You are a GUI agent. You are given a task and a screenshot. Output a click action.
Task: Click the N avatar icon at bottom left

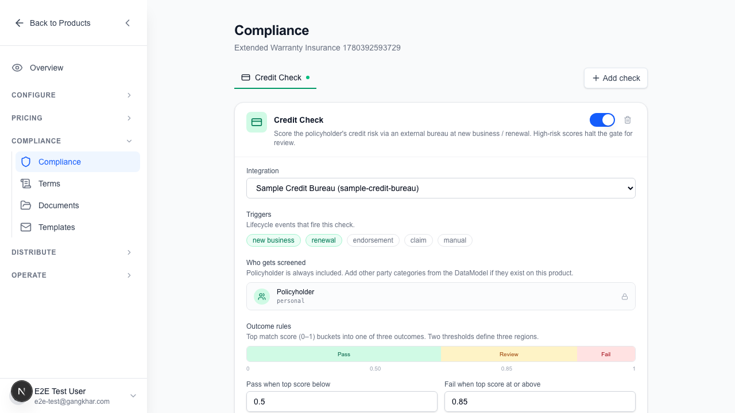[x=21, y=391]
